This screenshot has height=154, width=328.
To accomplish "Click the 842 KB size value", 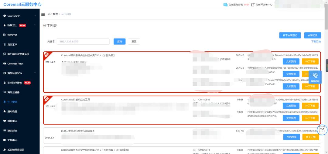I will tap(240, 131).
